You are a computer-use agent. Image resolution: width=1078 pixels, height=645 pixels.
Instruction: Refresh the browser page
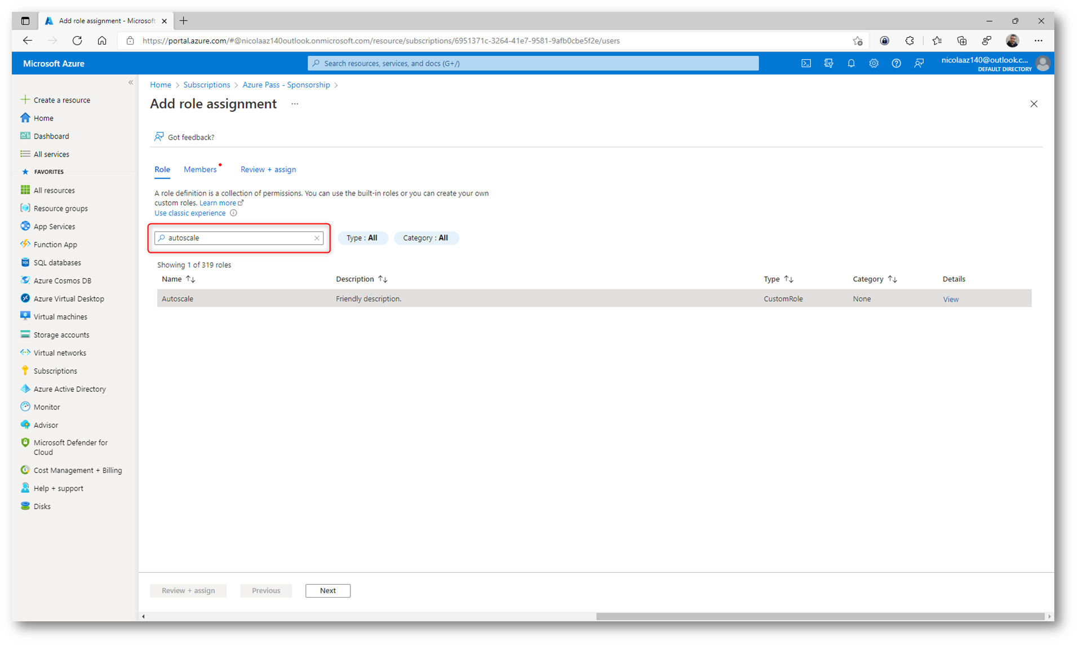[x=77, y=41]
